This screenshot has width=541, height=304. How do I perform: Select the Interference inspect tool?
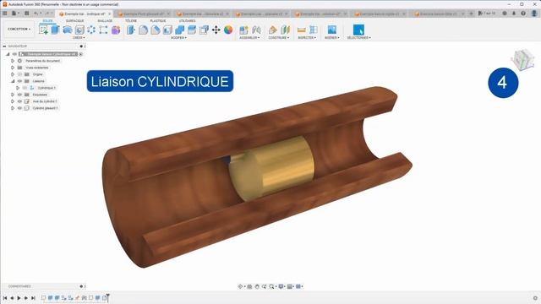click(314, 30)
